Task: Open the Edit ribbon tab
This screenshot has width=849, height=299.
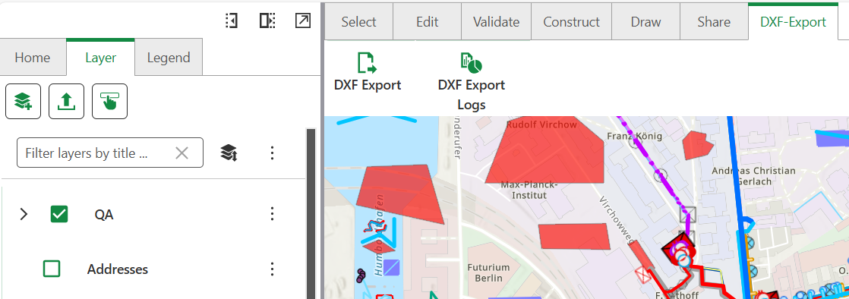Action: [428, 21]
